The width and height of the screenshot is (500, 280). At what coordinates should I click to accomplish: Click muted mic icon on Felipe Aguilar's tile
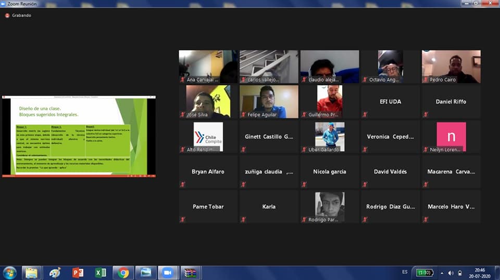pos(243,114)
